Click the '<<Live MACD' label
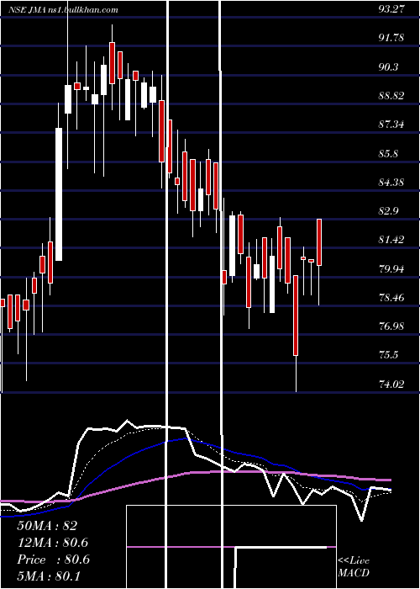The height and width of the screenshot is (589, 420). coord(354,566)
